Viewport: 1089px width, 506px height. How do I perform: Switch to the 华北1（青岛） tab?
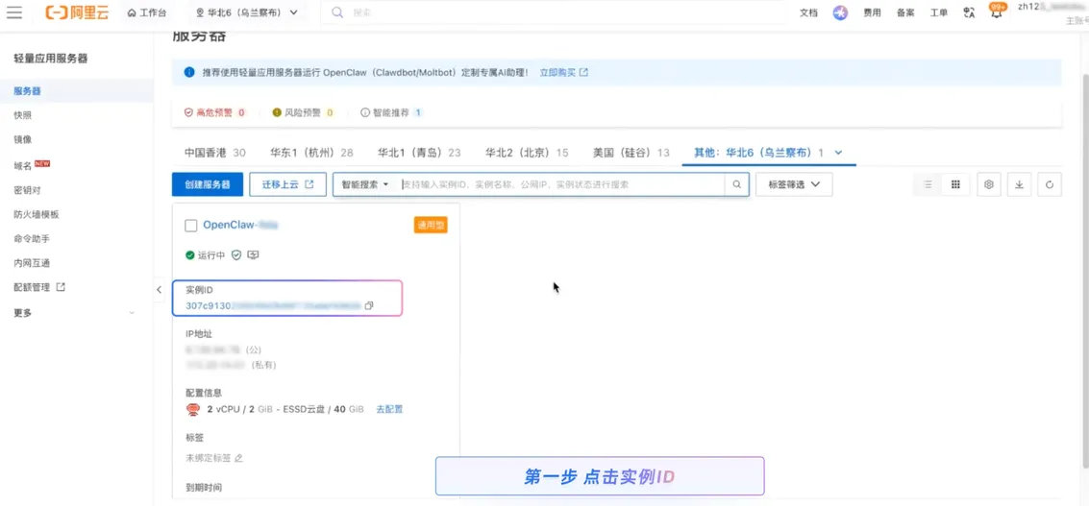[x=419, y=153]
